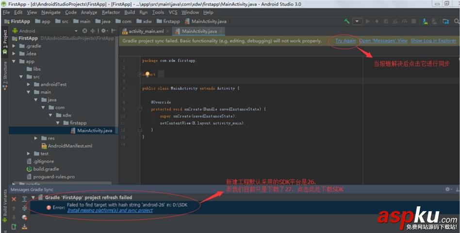
Task: Click the Search Everywhere magnifier icon
Action: [457, 21]
